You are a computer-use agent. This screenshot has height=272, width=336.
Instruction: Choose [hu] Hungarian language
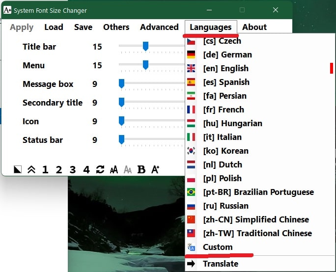(260, 123)
